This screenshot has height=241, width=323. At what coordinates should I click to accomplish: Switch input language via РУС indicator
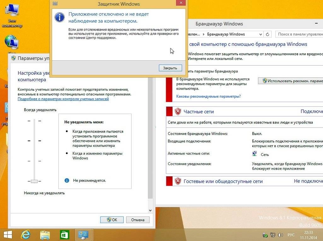point(291,235)
